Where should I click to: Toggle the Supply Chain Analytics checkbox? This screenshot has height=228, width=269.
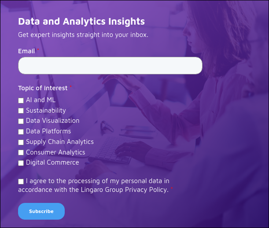(21, 142)
